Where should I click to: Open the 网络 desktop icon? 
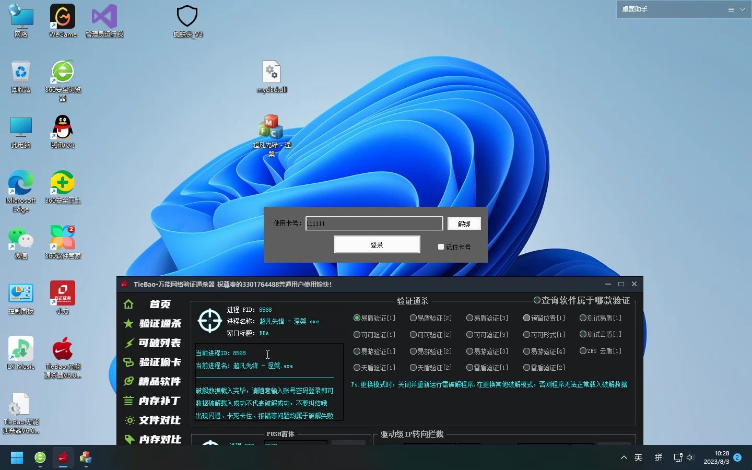click(x=21, y=21)
